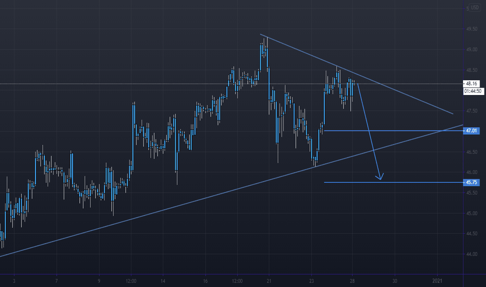Click the date label 28 on time axis
This screenshot has height=287, width=486.
352,281
